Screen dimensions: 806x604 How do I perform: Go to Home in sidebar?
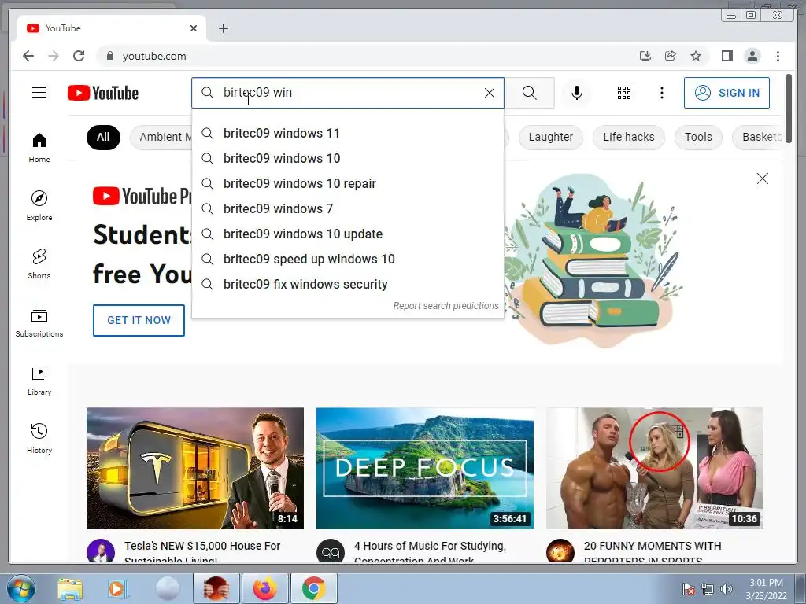coord(39,148)
